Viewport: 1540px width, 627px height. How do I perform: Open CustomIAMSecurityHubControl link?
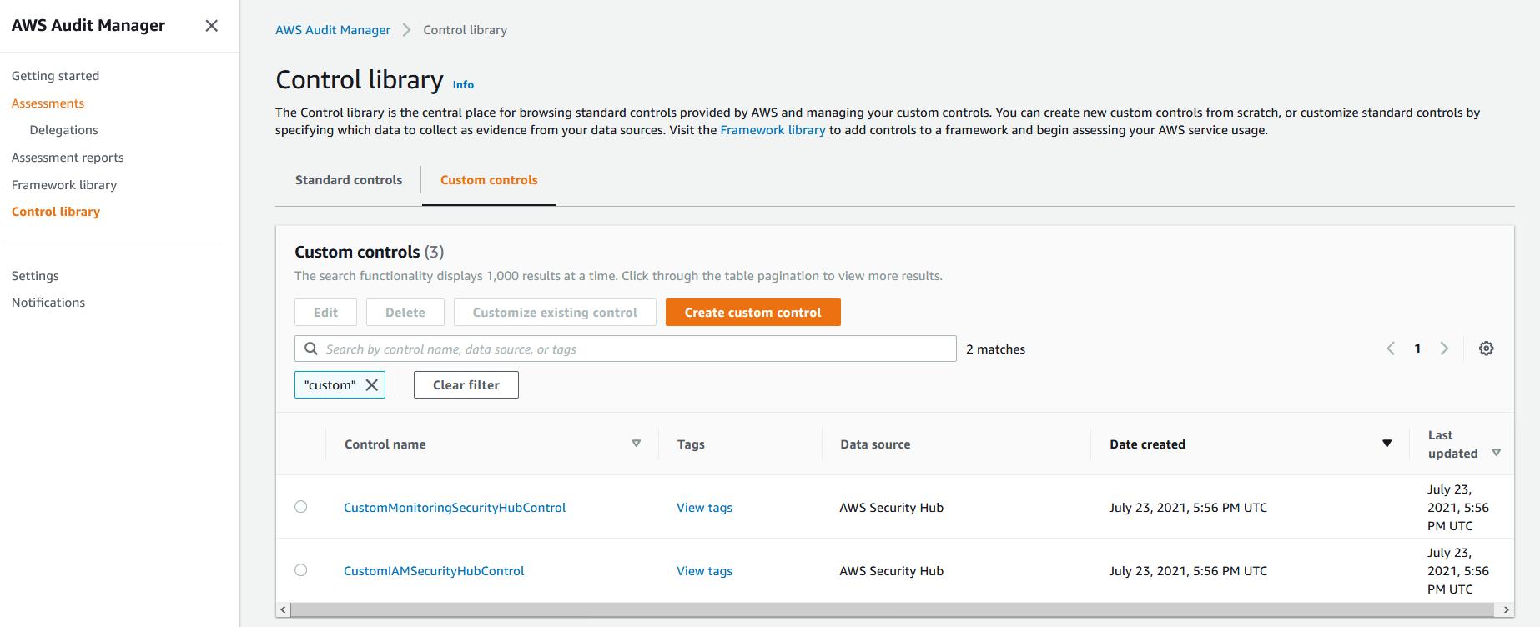pos(434,571)
